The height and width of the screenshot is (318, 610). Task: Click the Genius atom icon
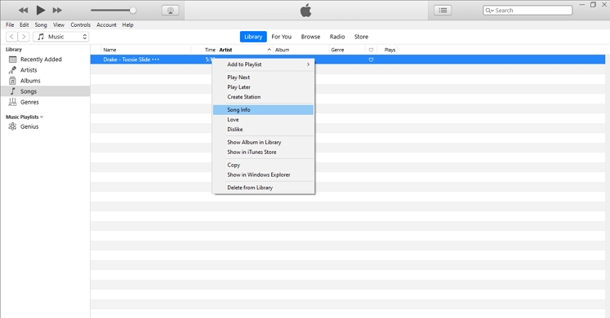coord(12,126)
